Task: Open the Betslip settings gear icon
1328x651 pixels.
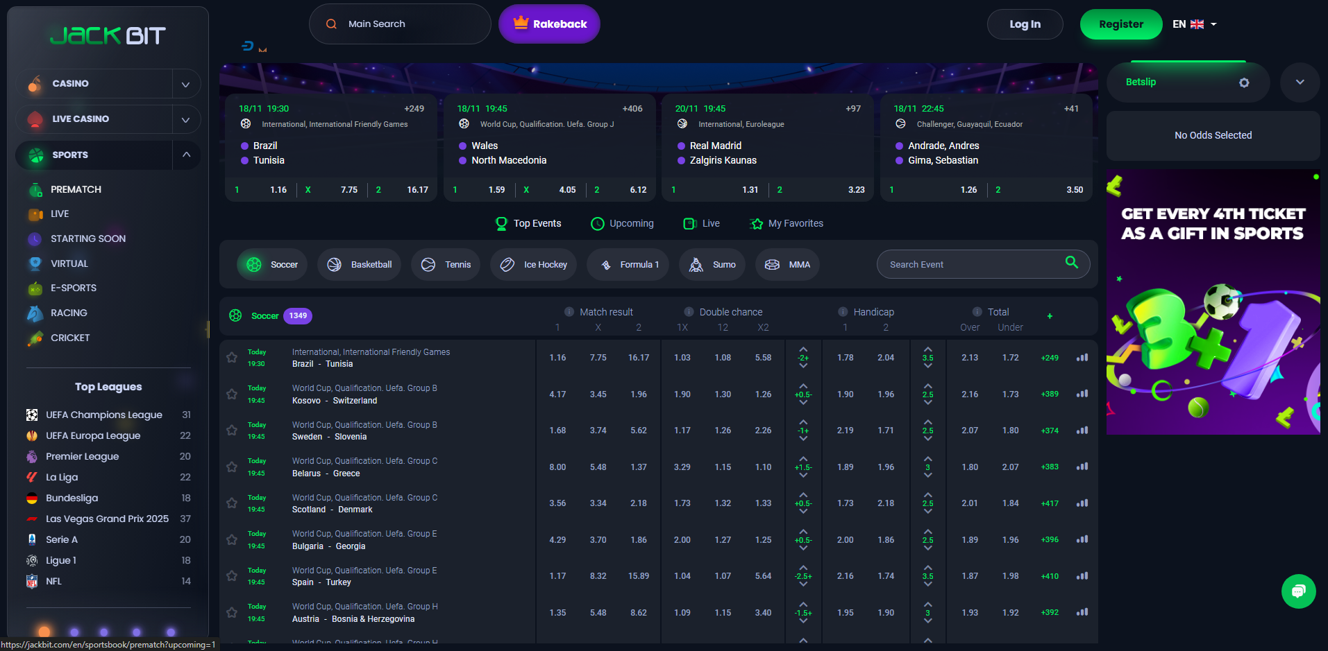Action: tap(1243, 83)
